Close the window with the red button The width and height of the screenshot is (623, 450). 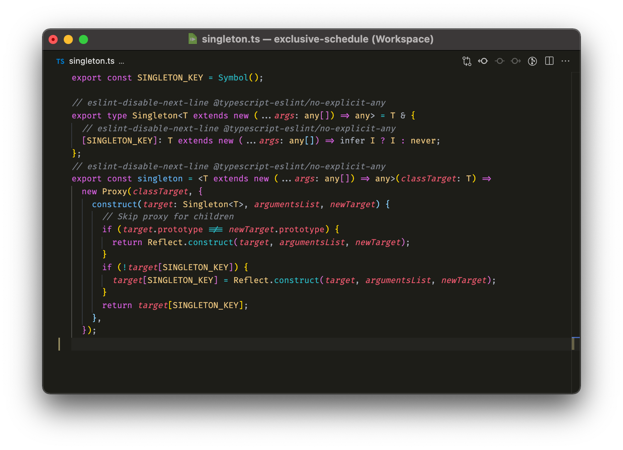pos(53,39)
